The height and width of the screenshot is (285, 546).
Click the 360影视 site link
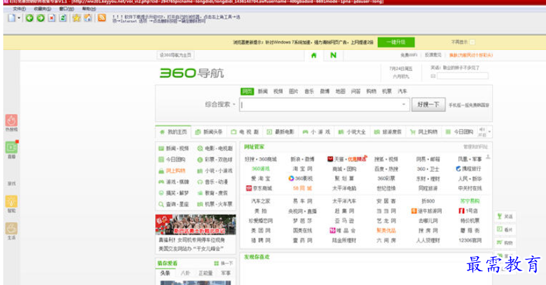coord(300,179)
